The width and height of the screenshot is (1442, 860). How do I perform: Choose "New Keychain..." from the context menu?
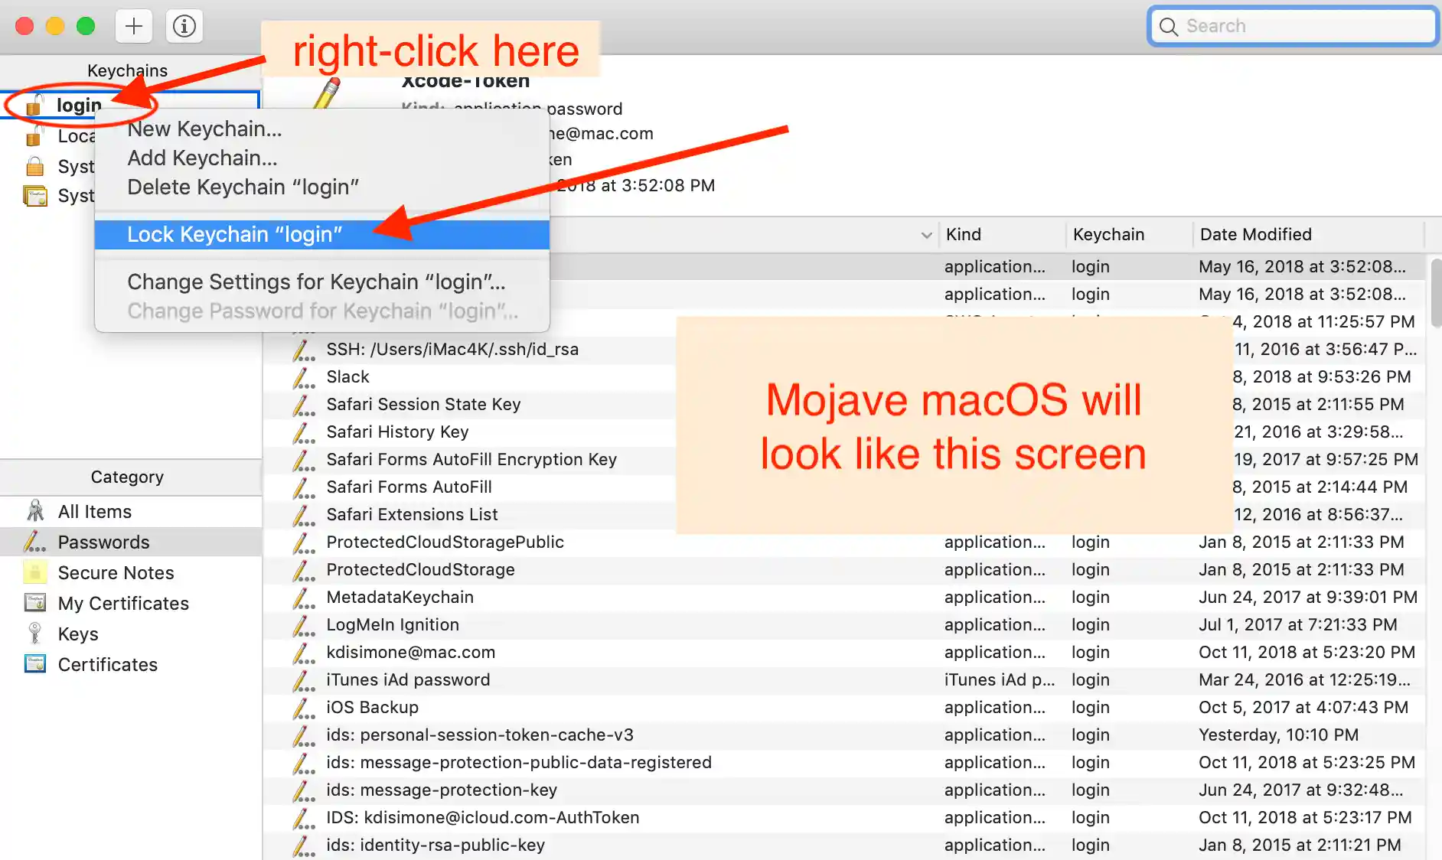pos(204,129)
